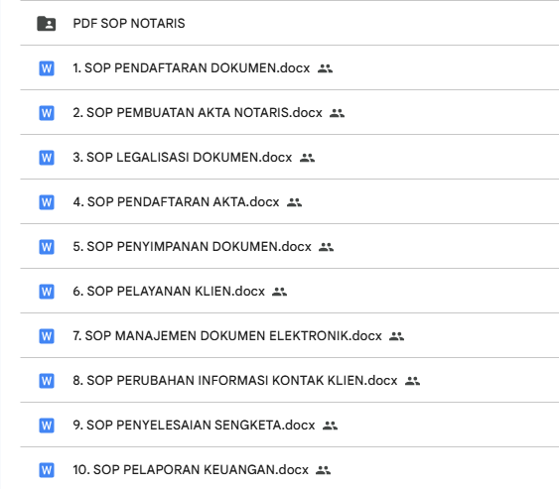Click shared-people icon beside SOP PENYELESAIAN SENGKETA
The height and width of the screenshot is (489, 559).
click(x=330, y=426)
